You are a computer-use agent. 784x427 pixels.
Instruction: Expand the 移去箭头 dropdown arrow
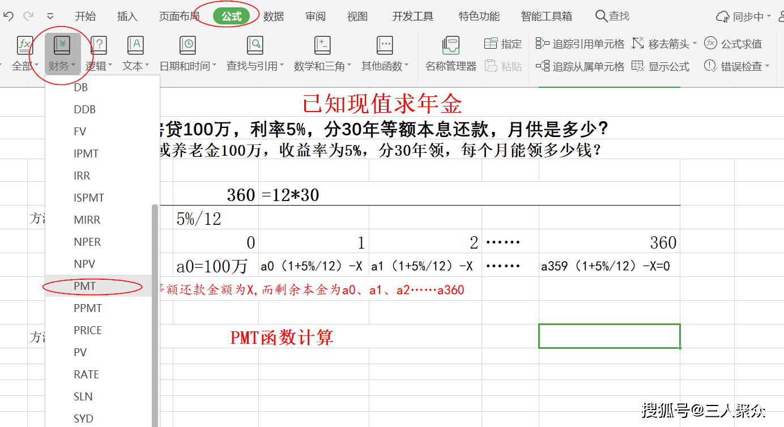695,44
